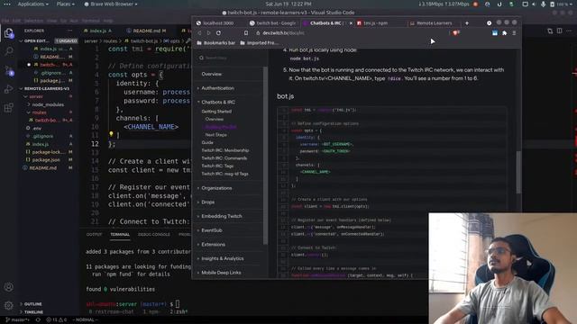Select the Terminal panel tab

[x=120, y=234]
